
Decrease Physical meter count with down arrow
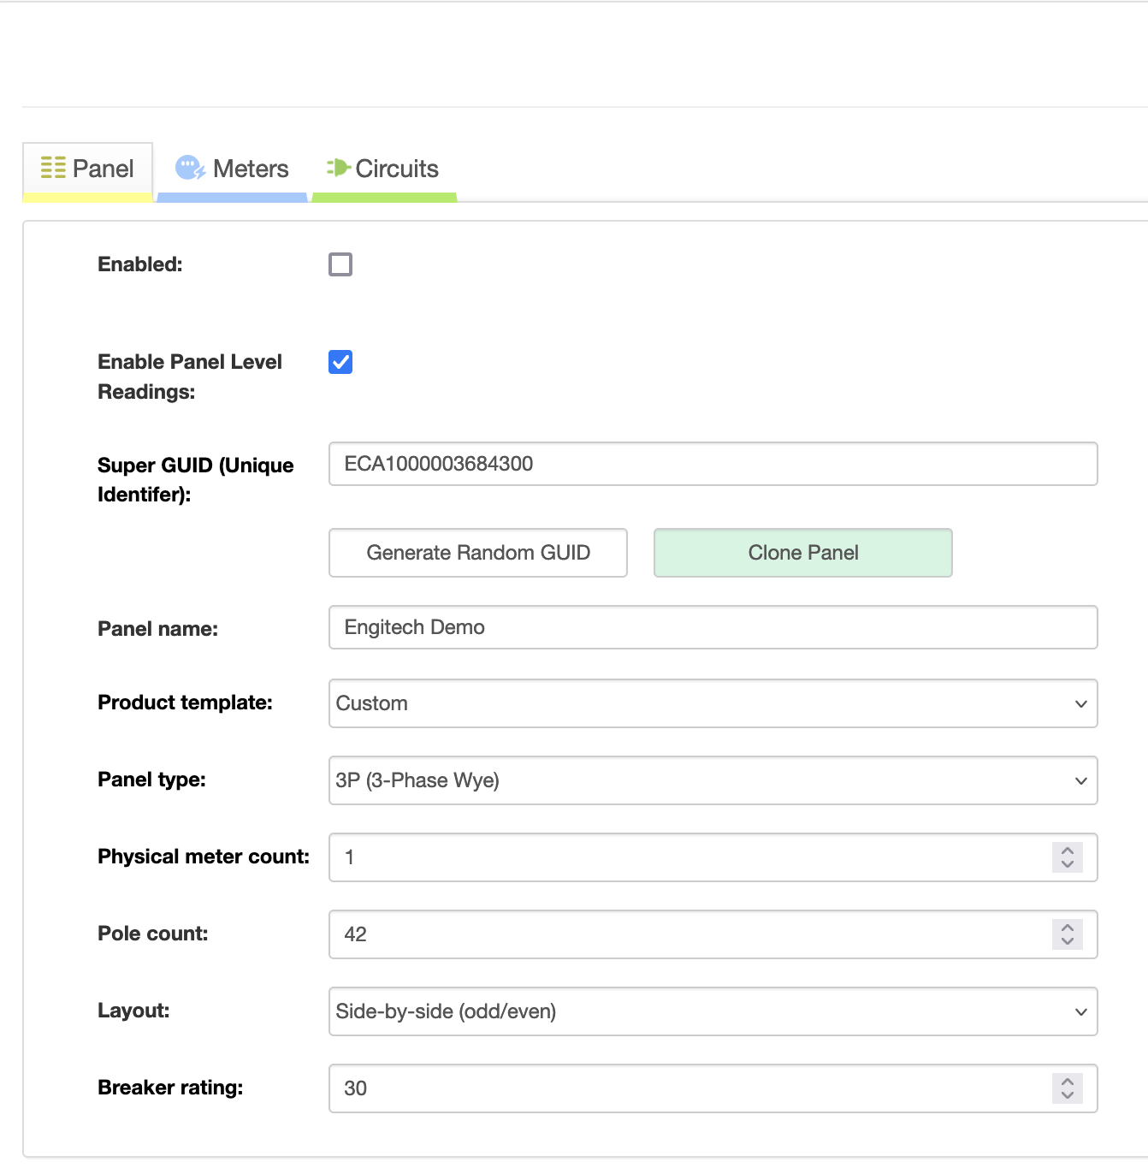1067,864
